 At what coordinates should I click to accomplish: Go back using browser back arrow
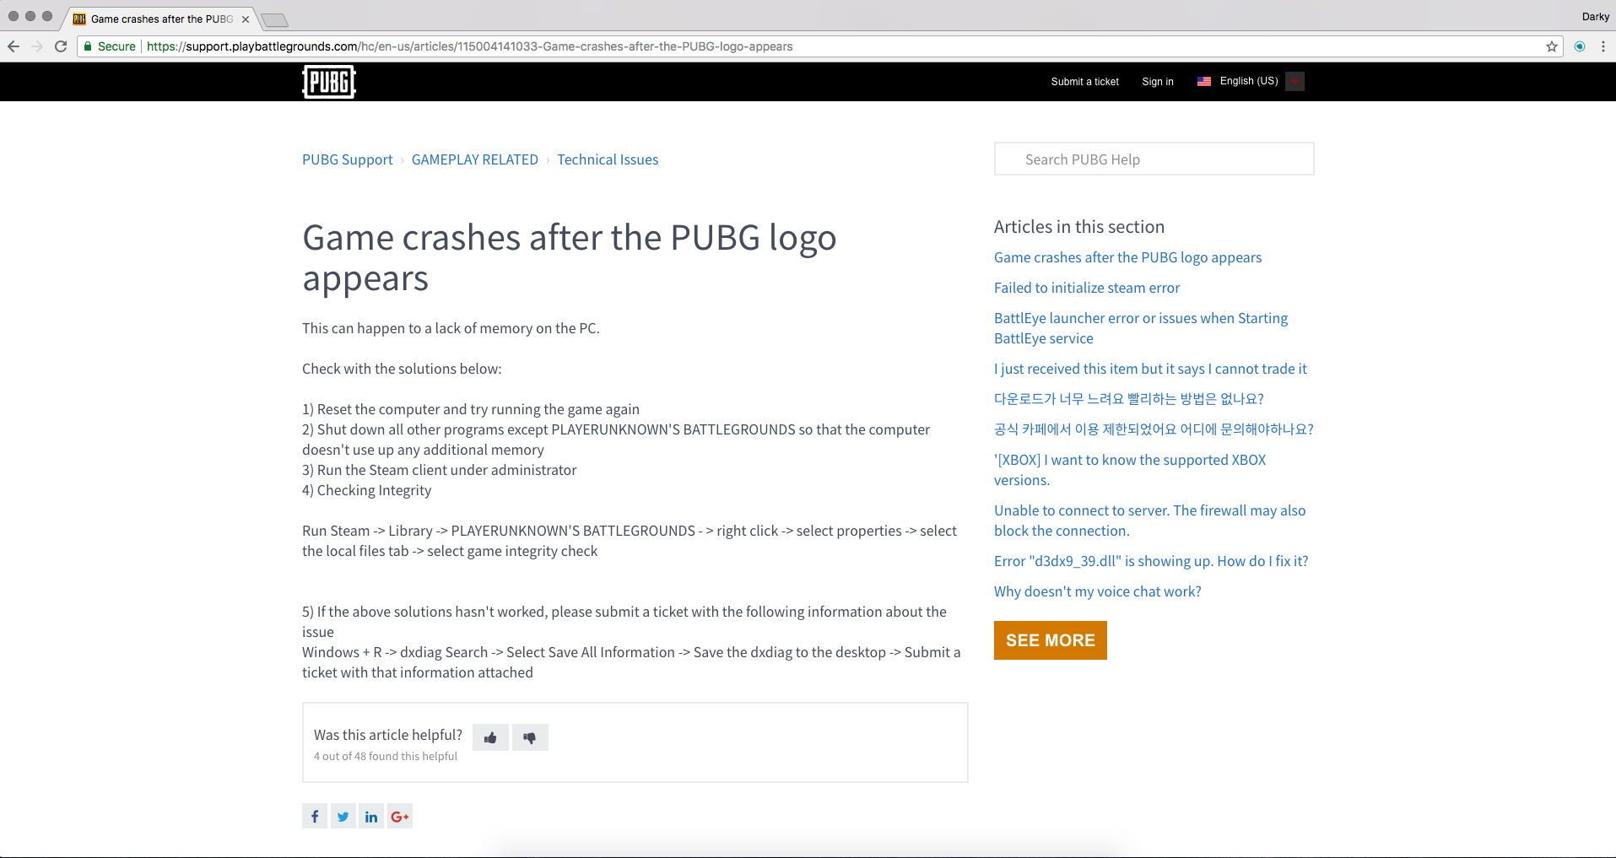14,46
